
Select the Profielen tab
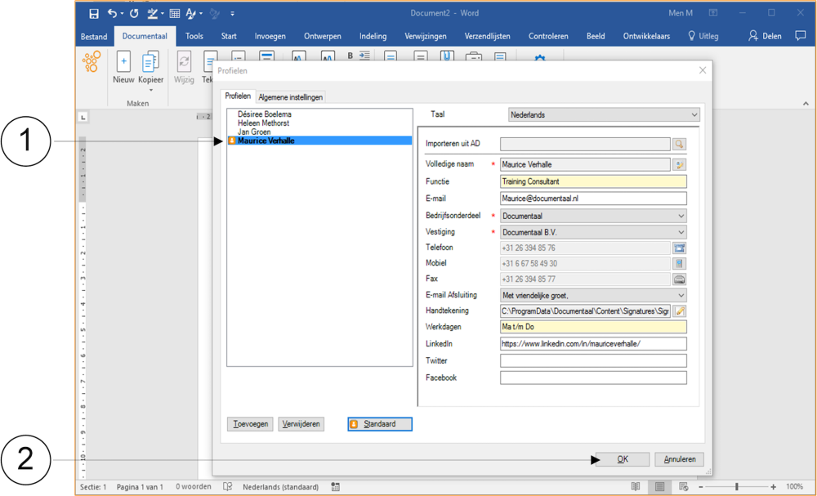tap(238, 96)
